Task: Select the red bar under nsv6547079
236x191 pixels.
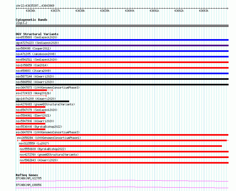Action: tap(30, 113)
